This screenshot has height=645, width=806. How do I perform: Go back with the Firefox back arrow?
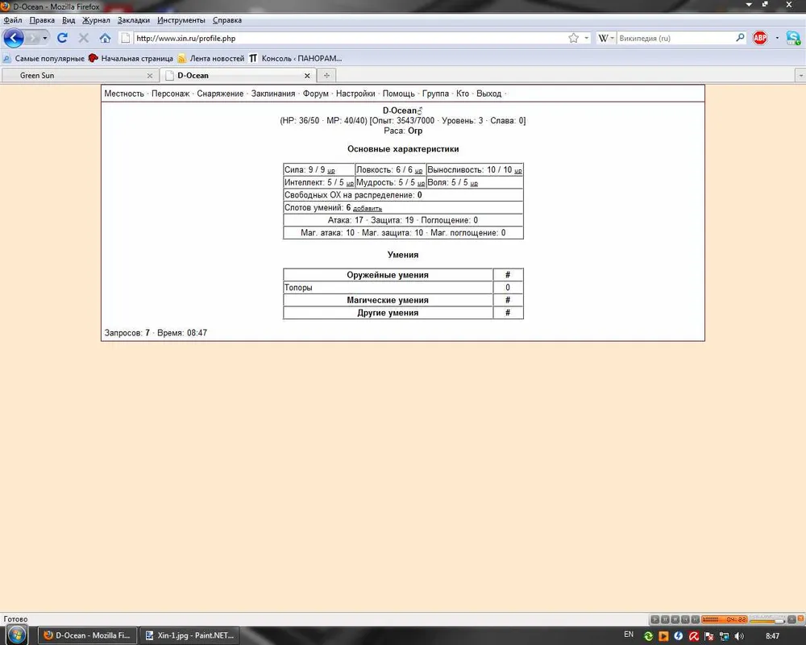pos(14,38)
